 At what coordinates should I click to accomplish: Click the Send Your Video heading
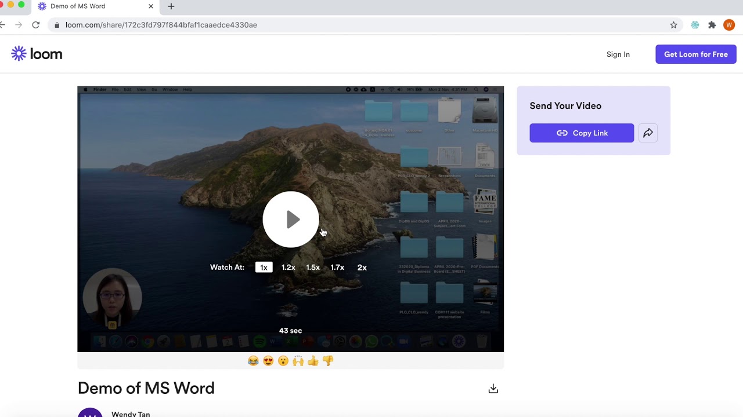[565, 106]
